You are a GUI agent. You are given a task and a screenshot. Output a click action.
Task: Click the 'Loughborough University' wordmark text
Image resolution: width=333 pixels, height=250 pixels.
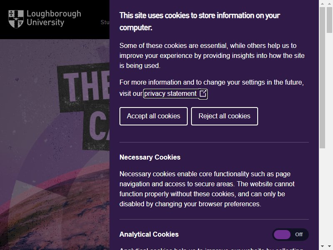point(54,18)
